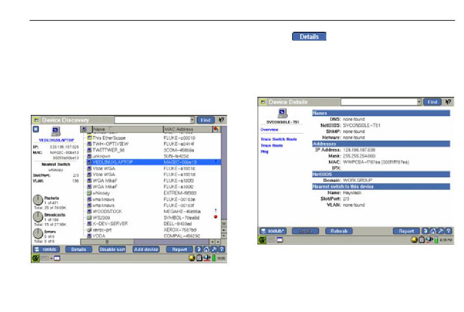Select Trace Switch Route in the side menu
The height and width of the screenshot is (312, 464).
point(278,139)
